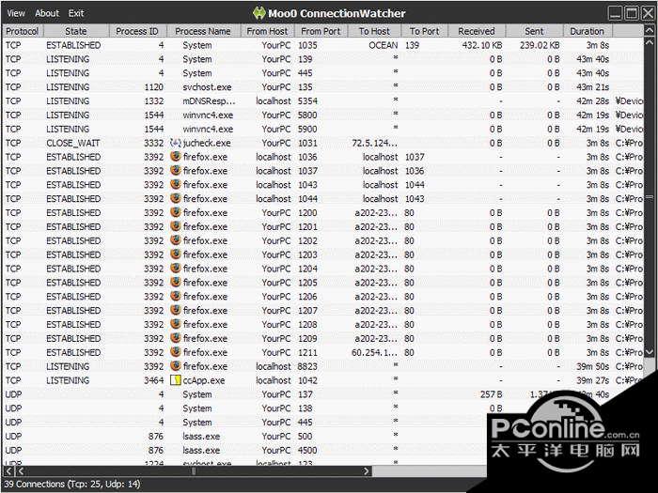The image size is (658, 493).
Task: Sort by To Host column header
Action: pyautogui.click(x=374, y=31)
